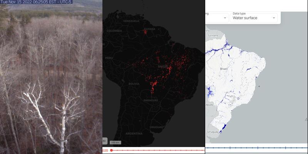The width and height of the screenshot is (308, 154).
Task: Click the Argentina label on the dark map
Action: pyautogui.click(x=134, y=134)
